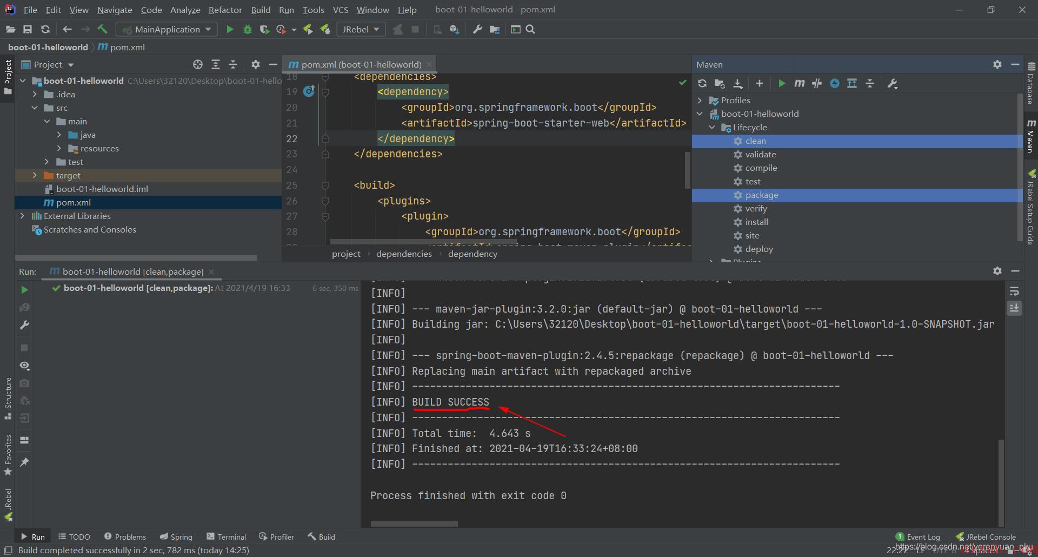Viewport: 1038px width, 557px height.
Task: Open JRebel dropdown in toolbar
Action: [x=361, y=29]
